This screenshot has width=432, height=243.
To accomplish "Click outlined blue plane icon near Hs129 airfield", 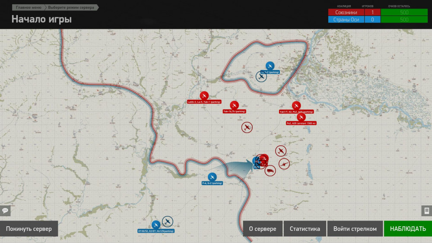I will click(x=167, y=221).
